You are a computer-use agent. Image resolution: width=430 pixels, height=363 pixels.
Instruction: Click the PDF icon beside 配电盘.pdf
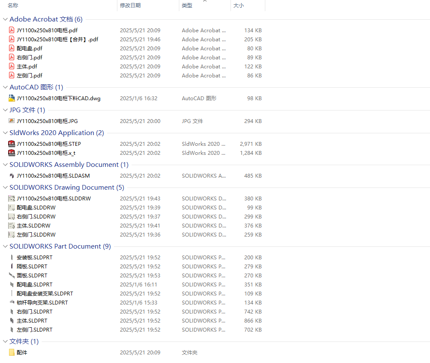click(x=12, y=48)
